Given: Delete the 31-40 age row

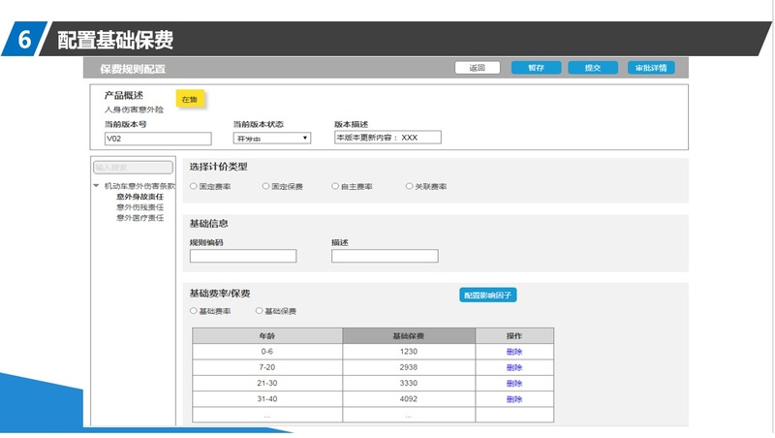Looking at the screenshot, I should 514,399.
